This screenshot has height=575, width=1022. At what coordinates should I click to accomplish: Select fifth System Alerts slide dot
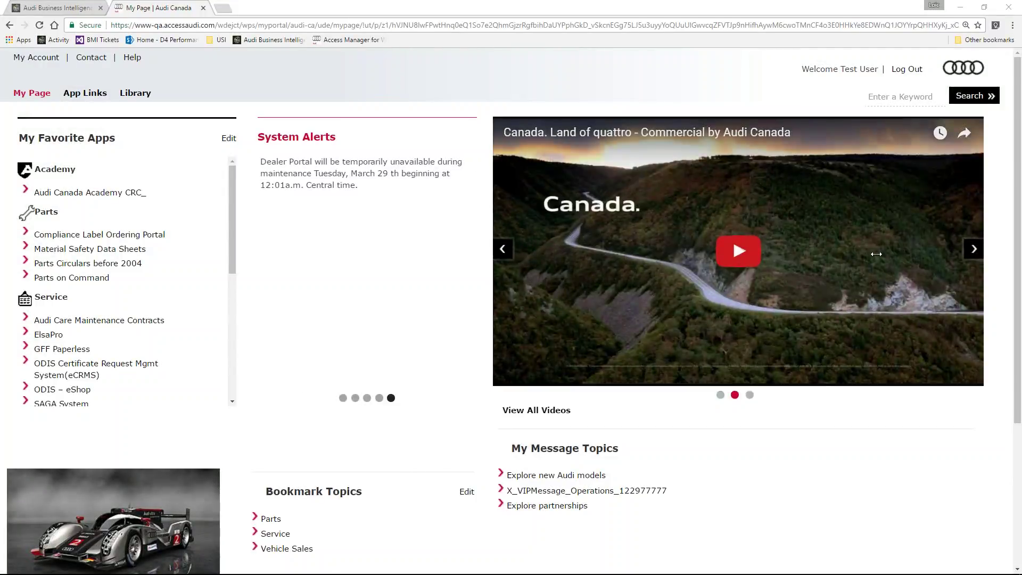(x=391, y=398)
